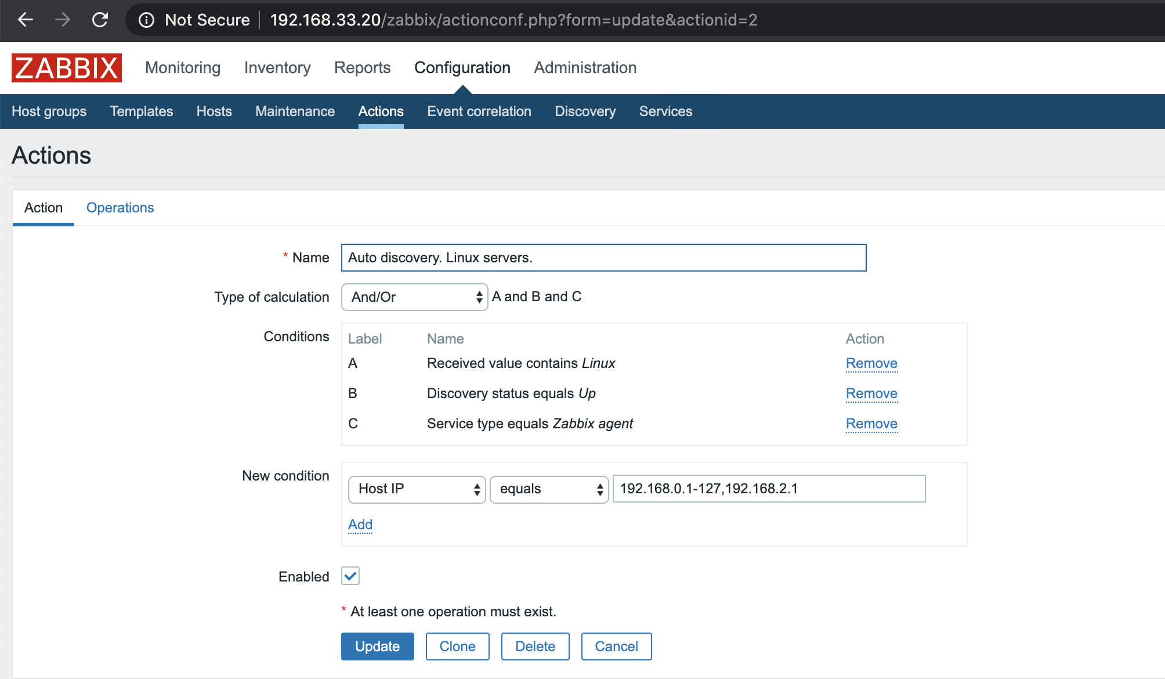Click the Add new condition link

[360, 525]
